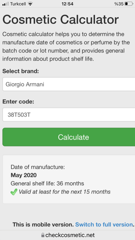The width and height of the screenshot is (135, 240).
Task: Tap the Cosmetic Calculator heading
Action: [61, 19]
